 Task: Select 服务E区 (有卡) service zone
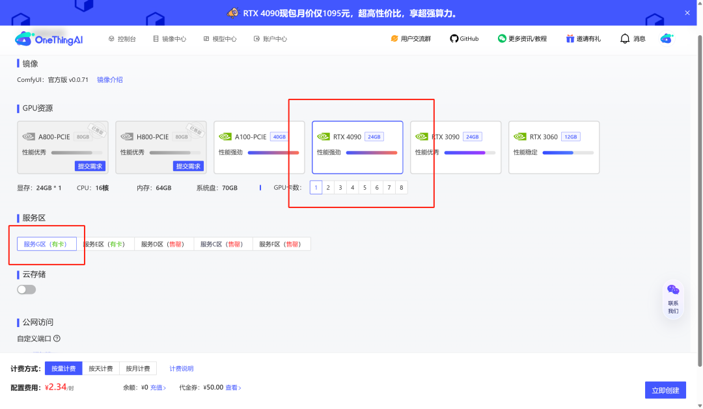(x=105, y=244)
